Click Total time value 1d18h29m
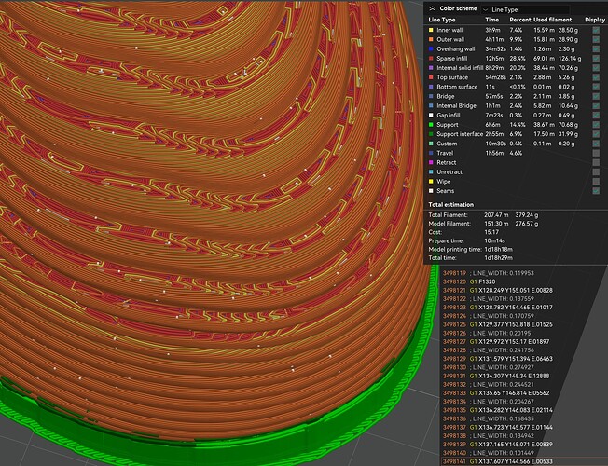The image size is (608, 466). click(x=498, y=258)
